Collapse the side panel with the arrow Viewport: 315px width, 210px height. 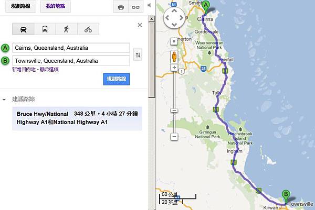(149, 5)
